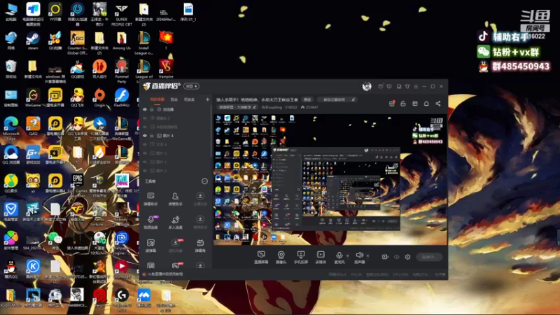The width and height of the screenshot is (560, 315).
Task: Open the user avatar in the title bar
Action: (367, 86)
